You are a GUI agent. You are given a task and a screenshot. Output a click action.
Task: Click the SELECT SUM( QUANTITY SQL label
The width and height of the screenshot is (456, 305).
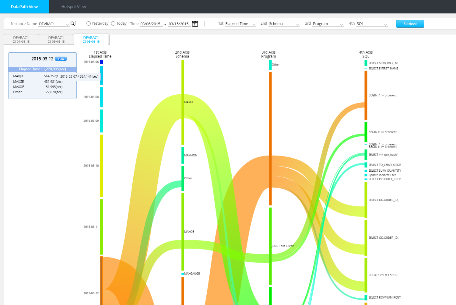click(385, 171)
